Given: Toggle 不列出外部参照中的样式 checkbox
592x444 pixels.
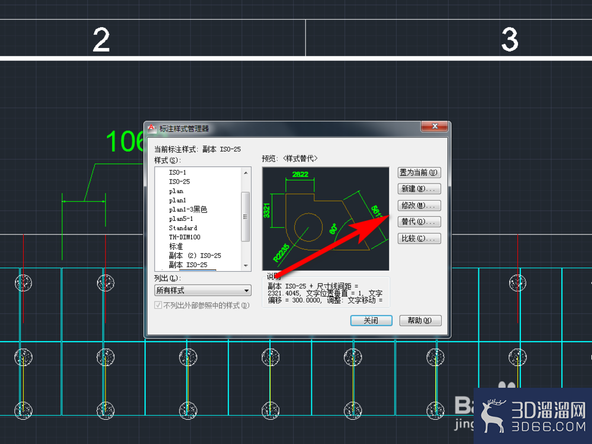Looking at the screenshot, I should coord(159,305).
